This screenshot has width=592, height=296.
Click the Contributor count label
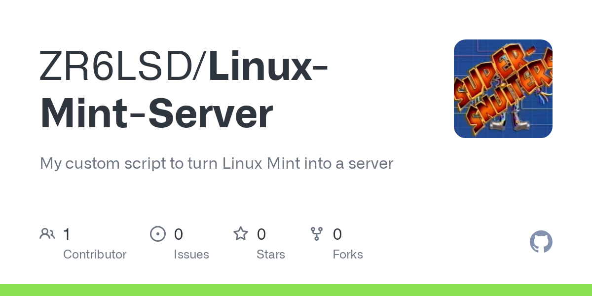coord(95,254)
